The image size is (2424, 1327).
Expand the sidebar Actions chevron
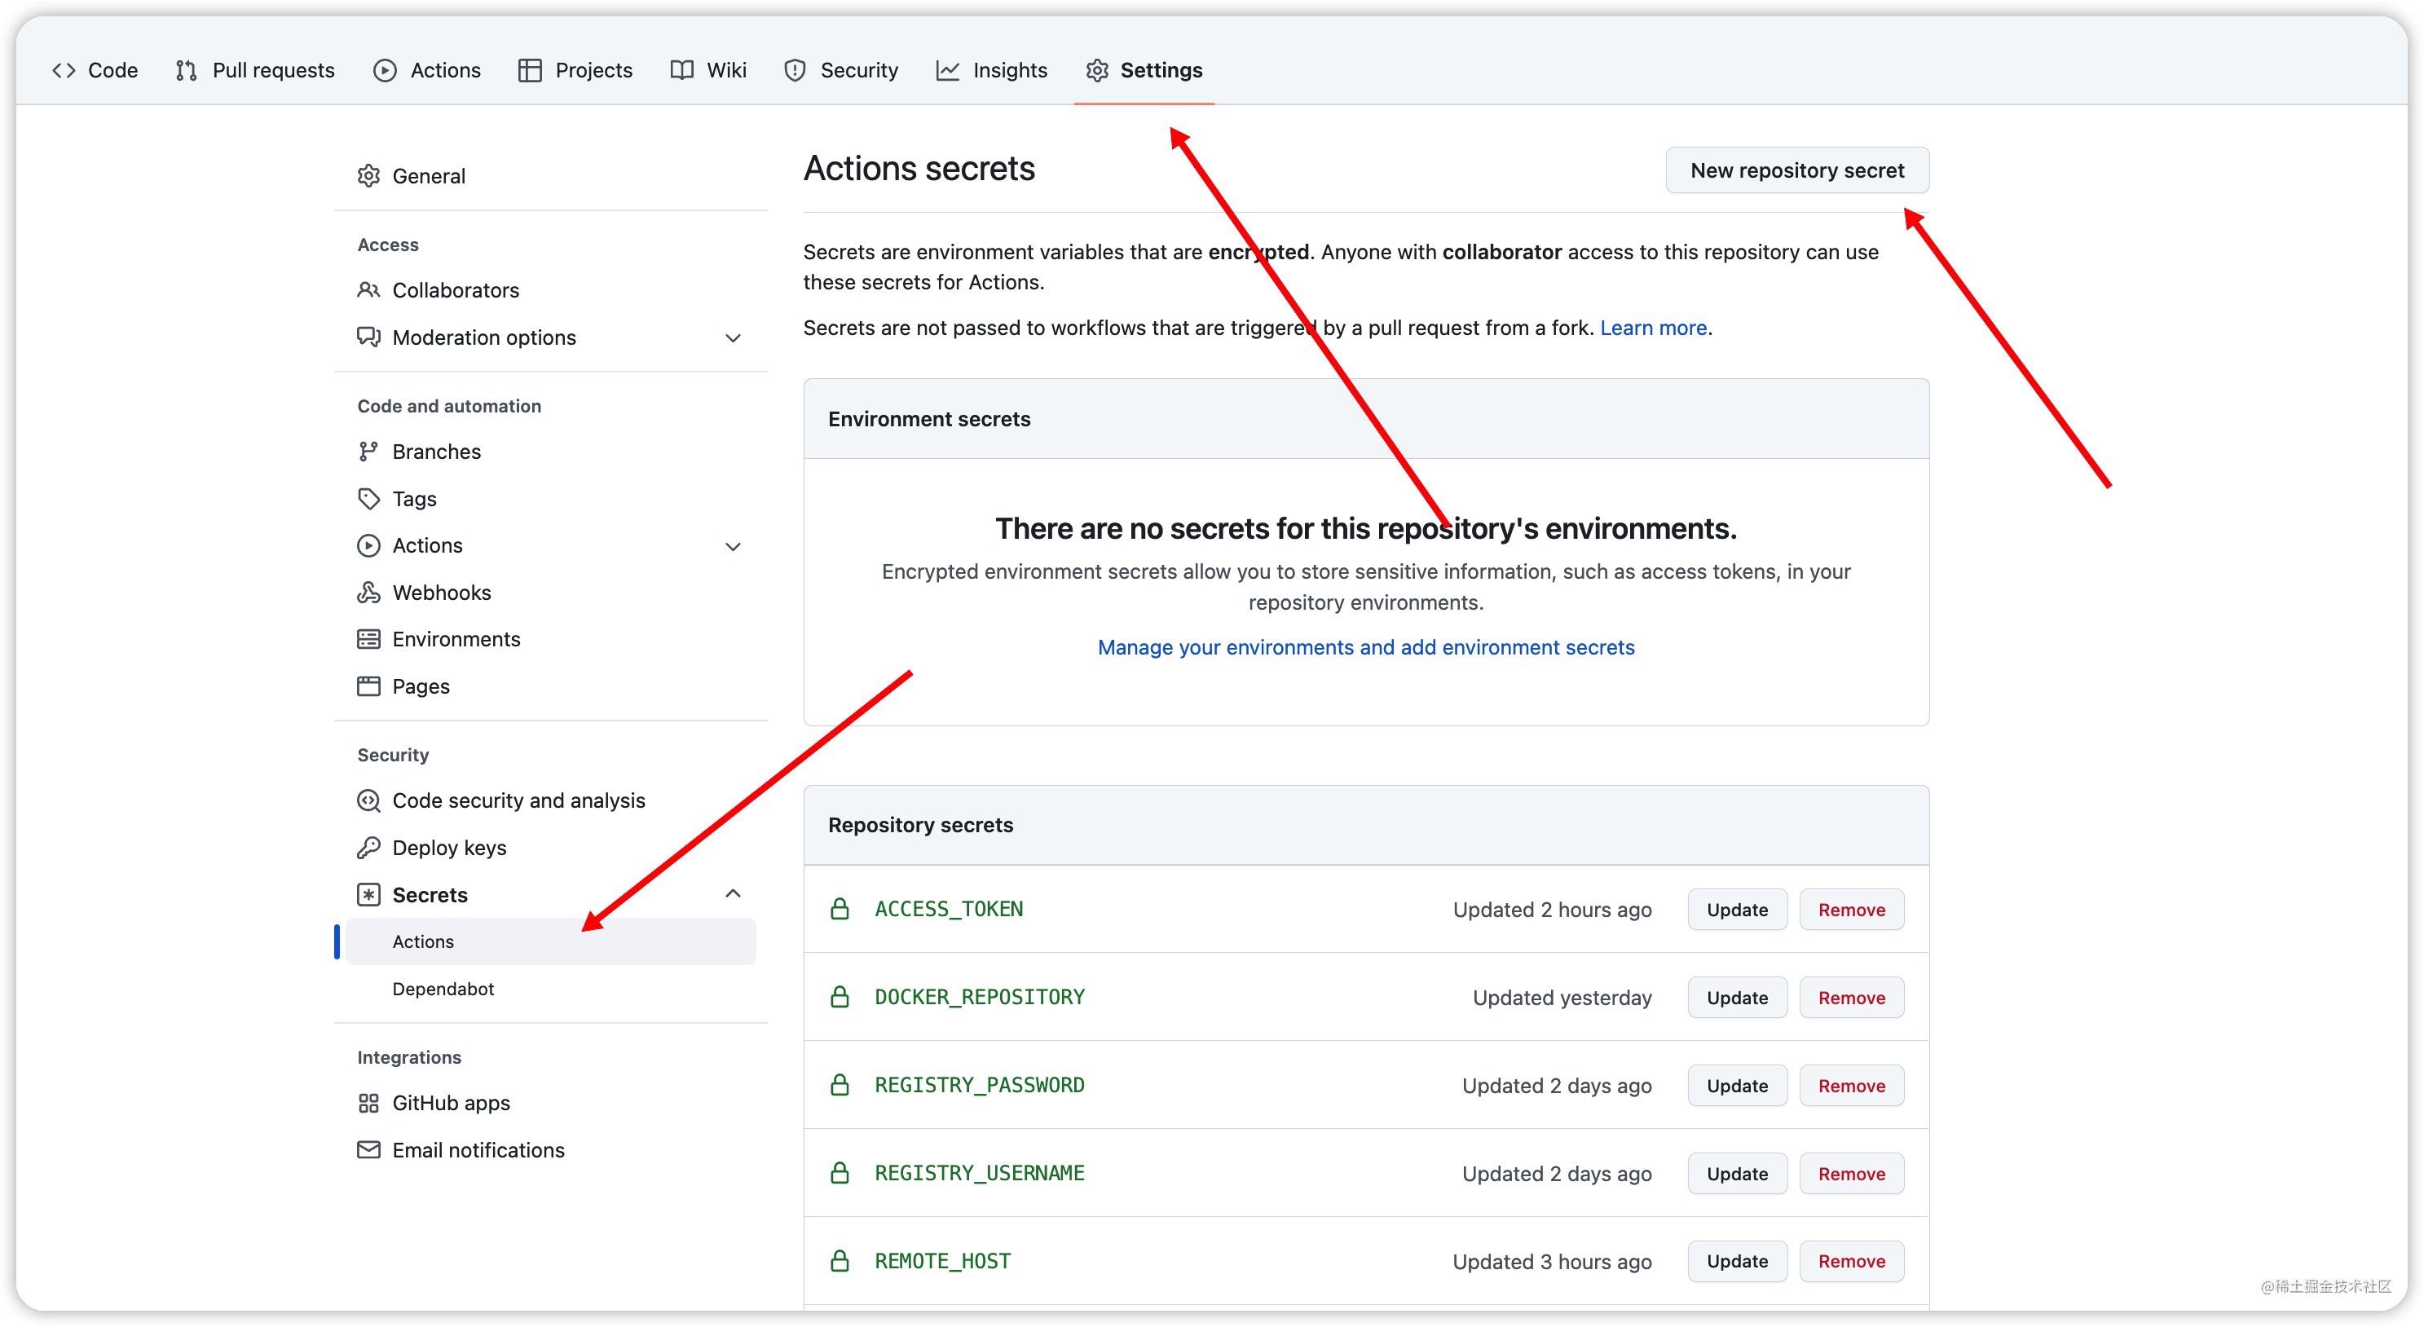[733, 547]
